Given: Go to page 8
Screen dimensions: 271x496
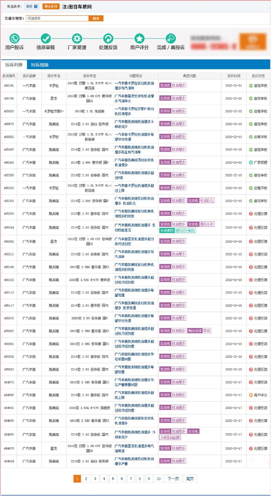Looking at the screenshot, I should point(140,479).
